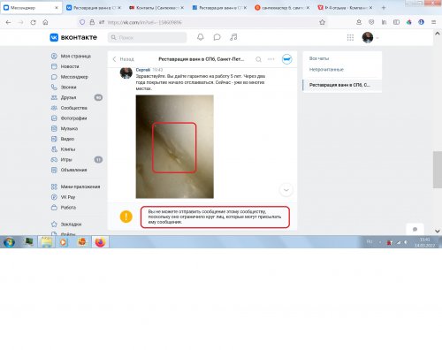Viewport: 442px width, 350px height.
Task: Switch to the Мессенджер browser tab
Action: coord(31,8)
